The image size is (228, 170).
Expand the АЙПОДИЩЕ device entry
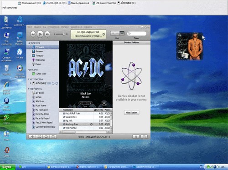pos(31,83)
